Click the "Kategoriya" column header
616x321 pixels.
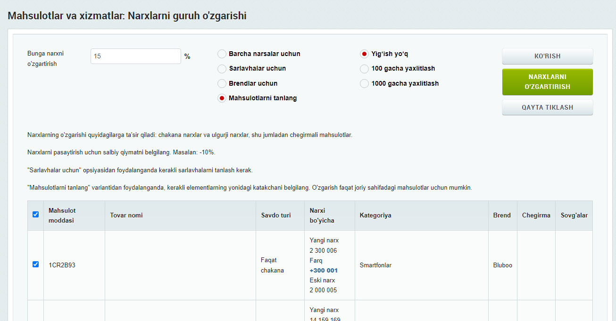click(375, 216)
